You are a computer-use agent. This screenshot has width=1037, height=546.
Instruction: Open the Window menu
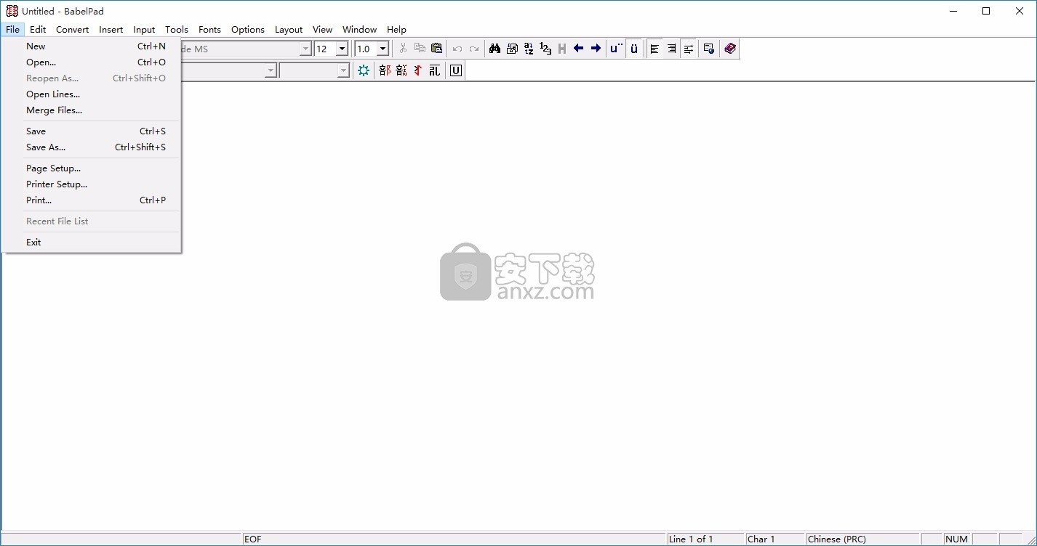(x=359, y=30)
